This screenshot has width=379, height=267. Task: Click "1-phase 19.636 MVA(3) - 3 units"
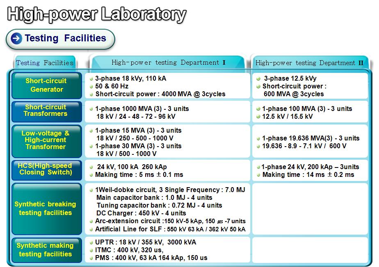click(x=311, y=138)
